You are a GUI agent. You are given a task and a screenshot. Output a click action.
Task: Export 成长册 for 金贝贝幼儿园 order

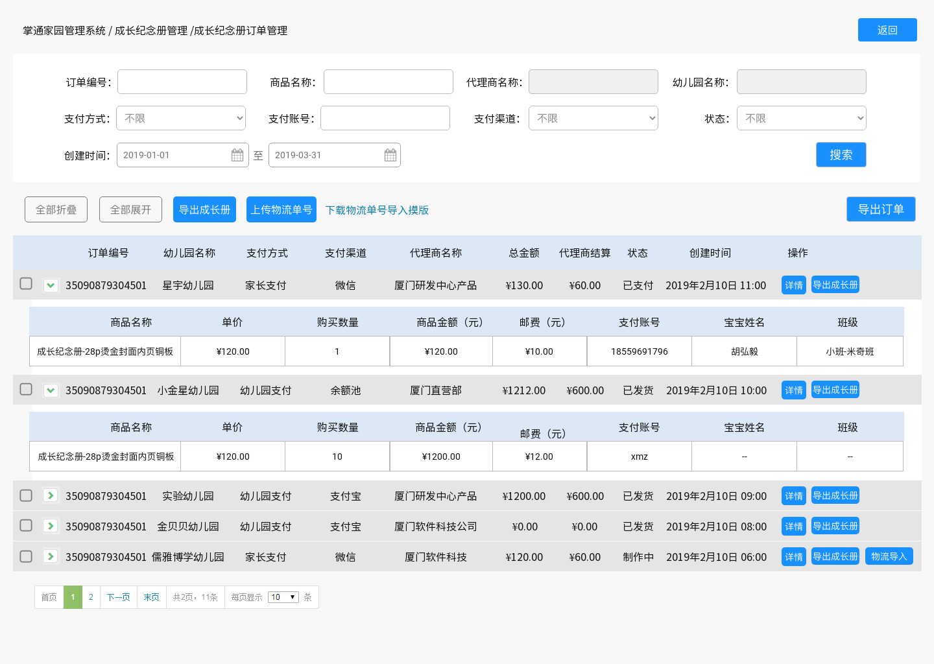(835, 526)
